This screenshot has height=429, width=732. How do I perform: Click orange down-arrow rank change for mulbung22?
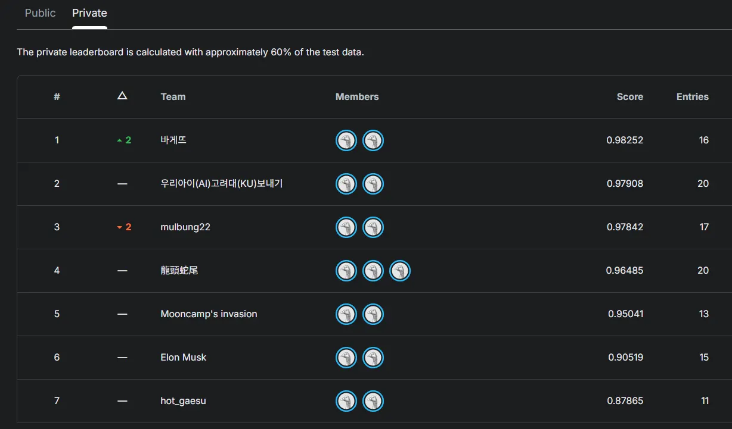tap(124, 227)
